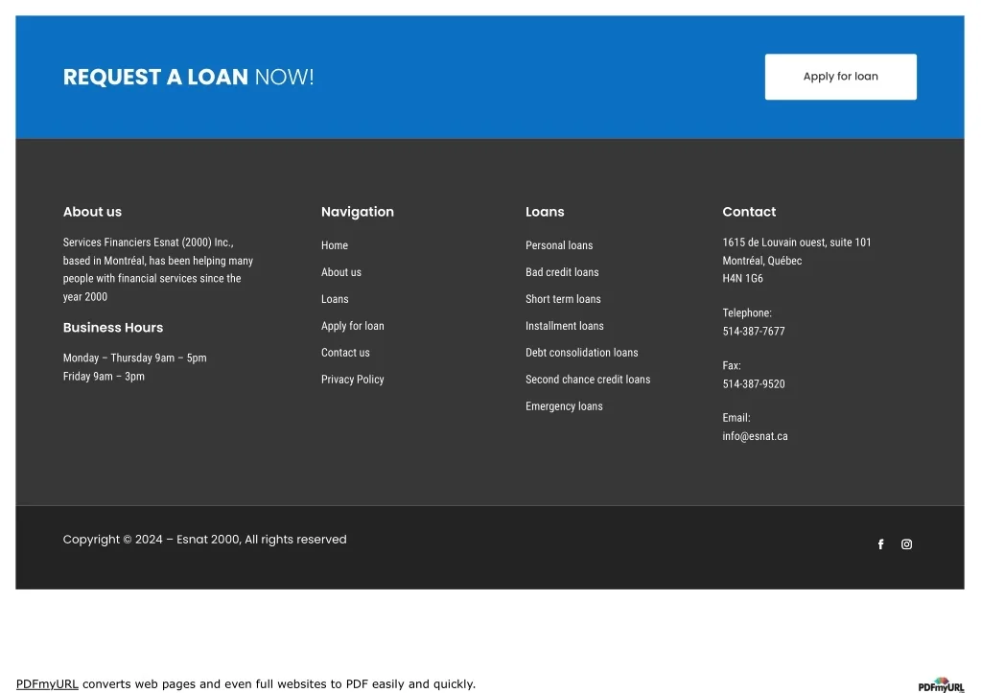Open About us navigation link
The image size is (981, 693).
pyautogui.click(x=341, y=272)
